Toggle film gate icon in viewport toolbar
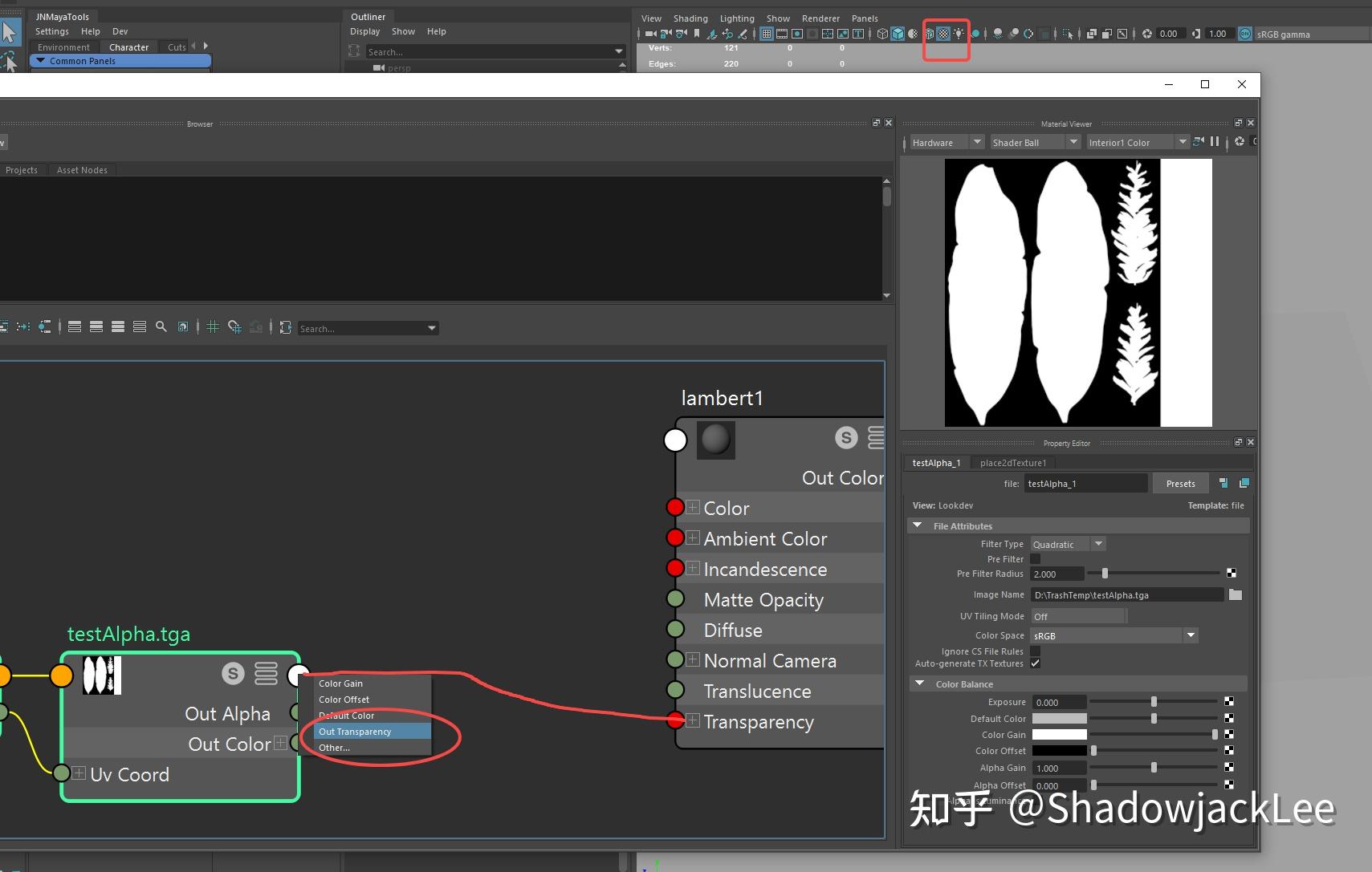The width and height of the screenshot is (1372, 872). [782, 34]
